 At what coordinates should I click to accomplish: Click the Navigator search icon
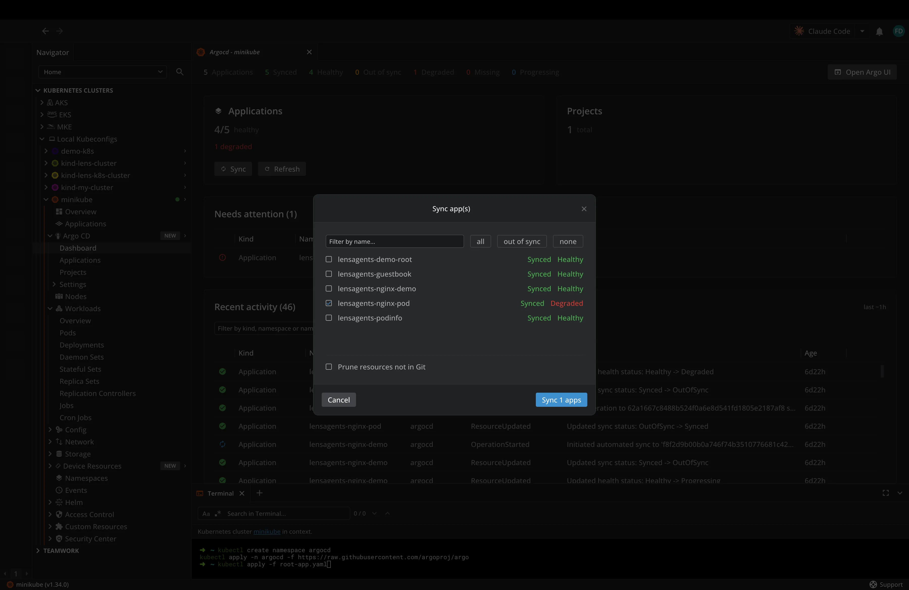pos(180,72)
